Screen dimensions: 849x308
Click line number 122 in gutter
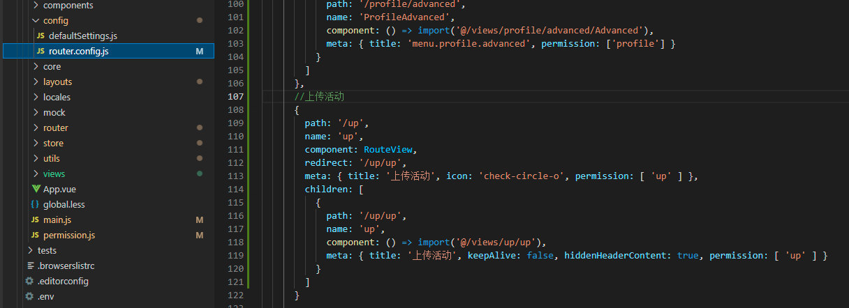[x=235, y=295]
